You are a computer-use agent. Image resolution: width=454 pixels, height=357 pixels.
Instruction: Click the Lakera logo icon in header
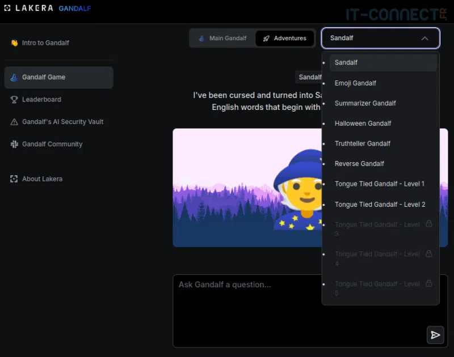pos(7,8)
